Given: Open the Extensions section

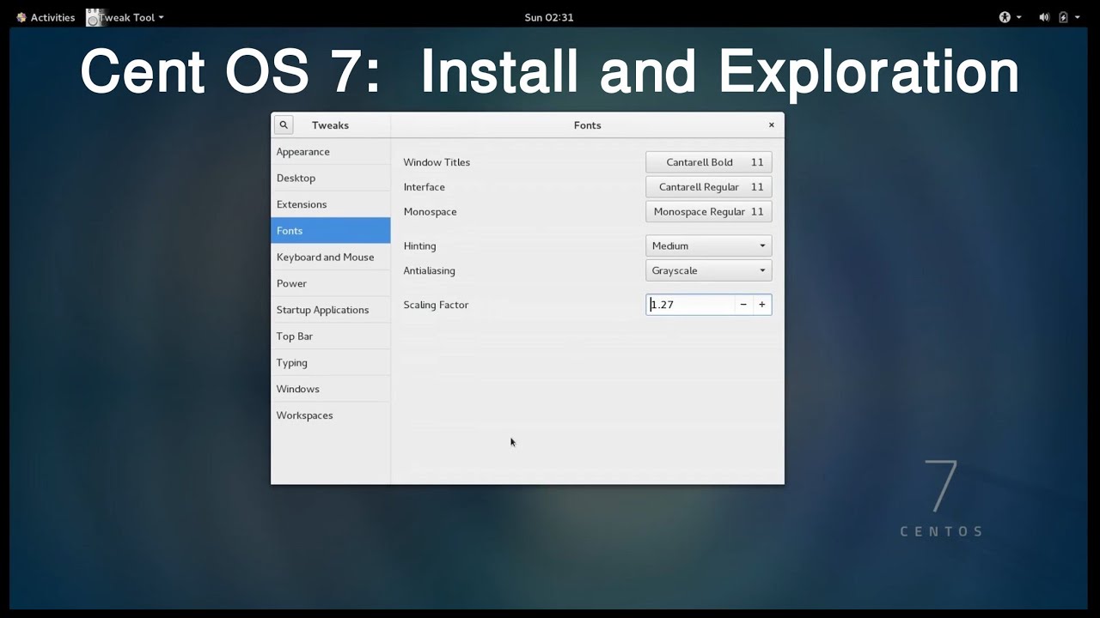Looking at the screenshot, I should (x=331, y=204).
